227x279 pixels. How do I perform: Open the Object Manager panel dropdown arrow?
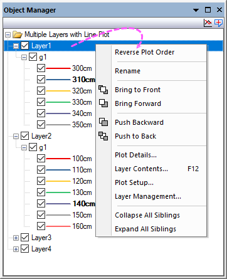pos(196,10)
